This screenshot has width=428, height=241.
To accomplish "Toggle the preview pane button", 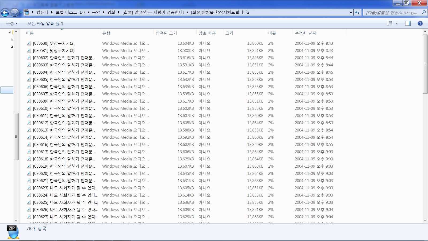I will point(408,23).
